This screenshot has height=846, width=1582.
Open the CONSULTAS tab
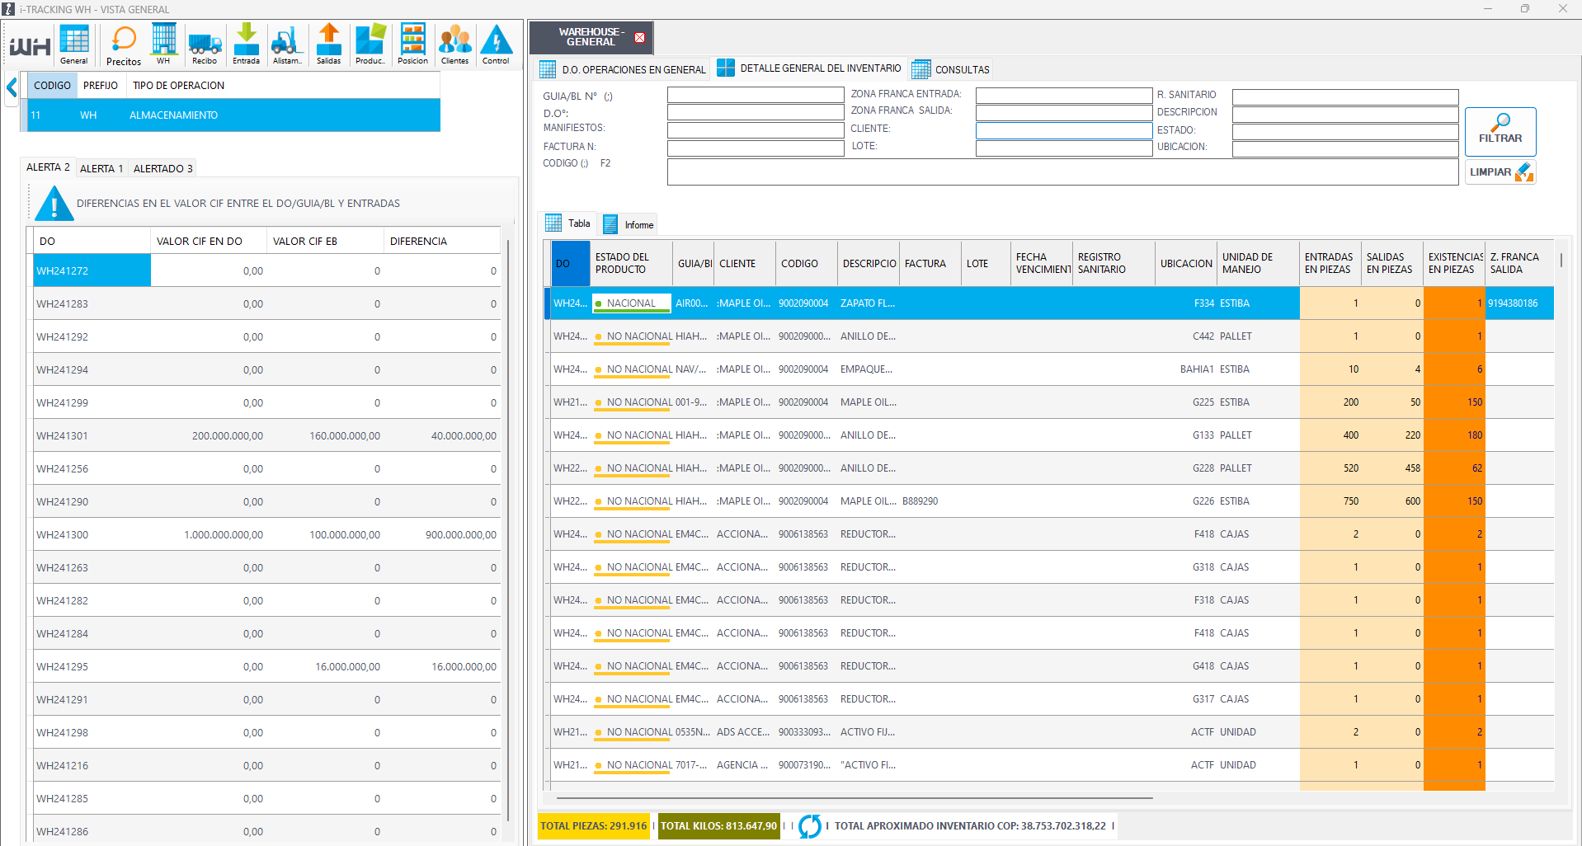(x=951, y=69)
